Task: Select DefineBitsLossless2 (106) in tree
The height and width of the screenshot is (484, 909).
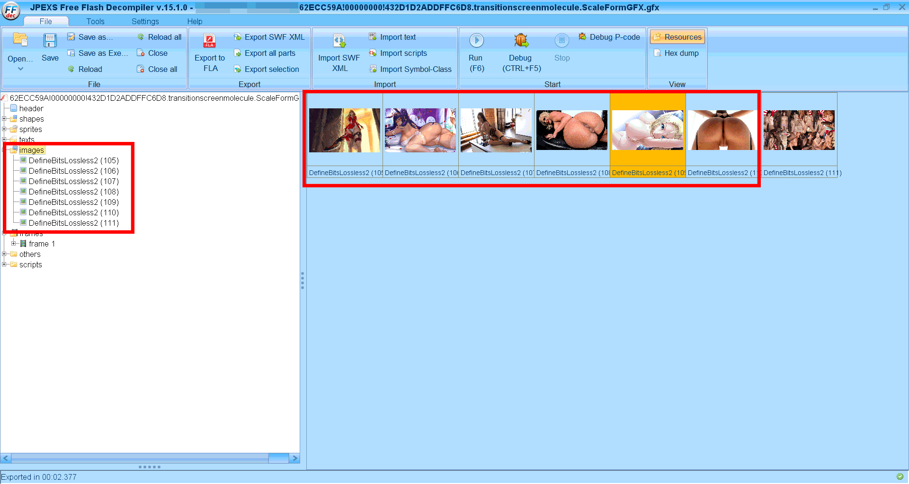Action: point(73,171)
